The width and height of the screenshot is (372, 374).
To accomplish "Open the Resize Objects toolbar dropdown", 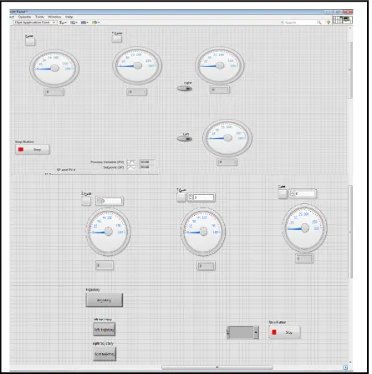I will click(x=84, y=23).
